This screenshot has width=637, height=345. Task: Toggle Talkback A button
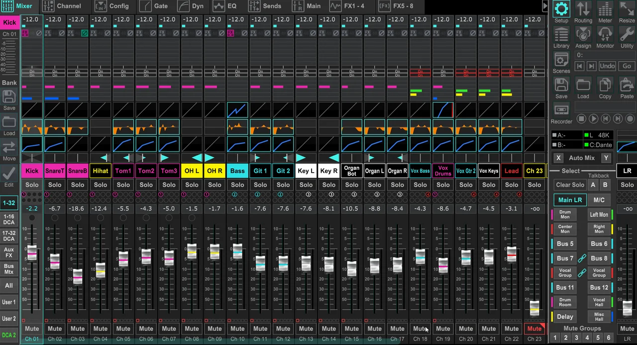pos(593,185)
